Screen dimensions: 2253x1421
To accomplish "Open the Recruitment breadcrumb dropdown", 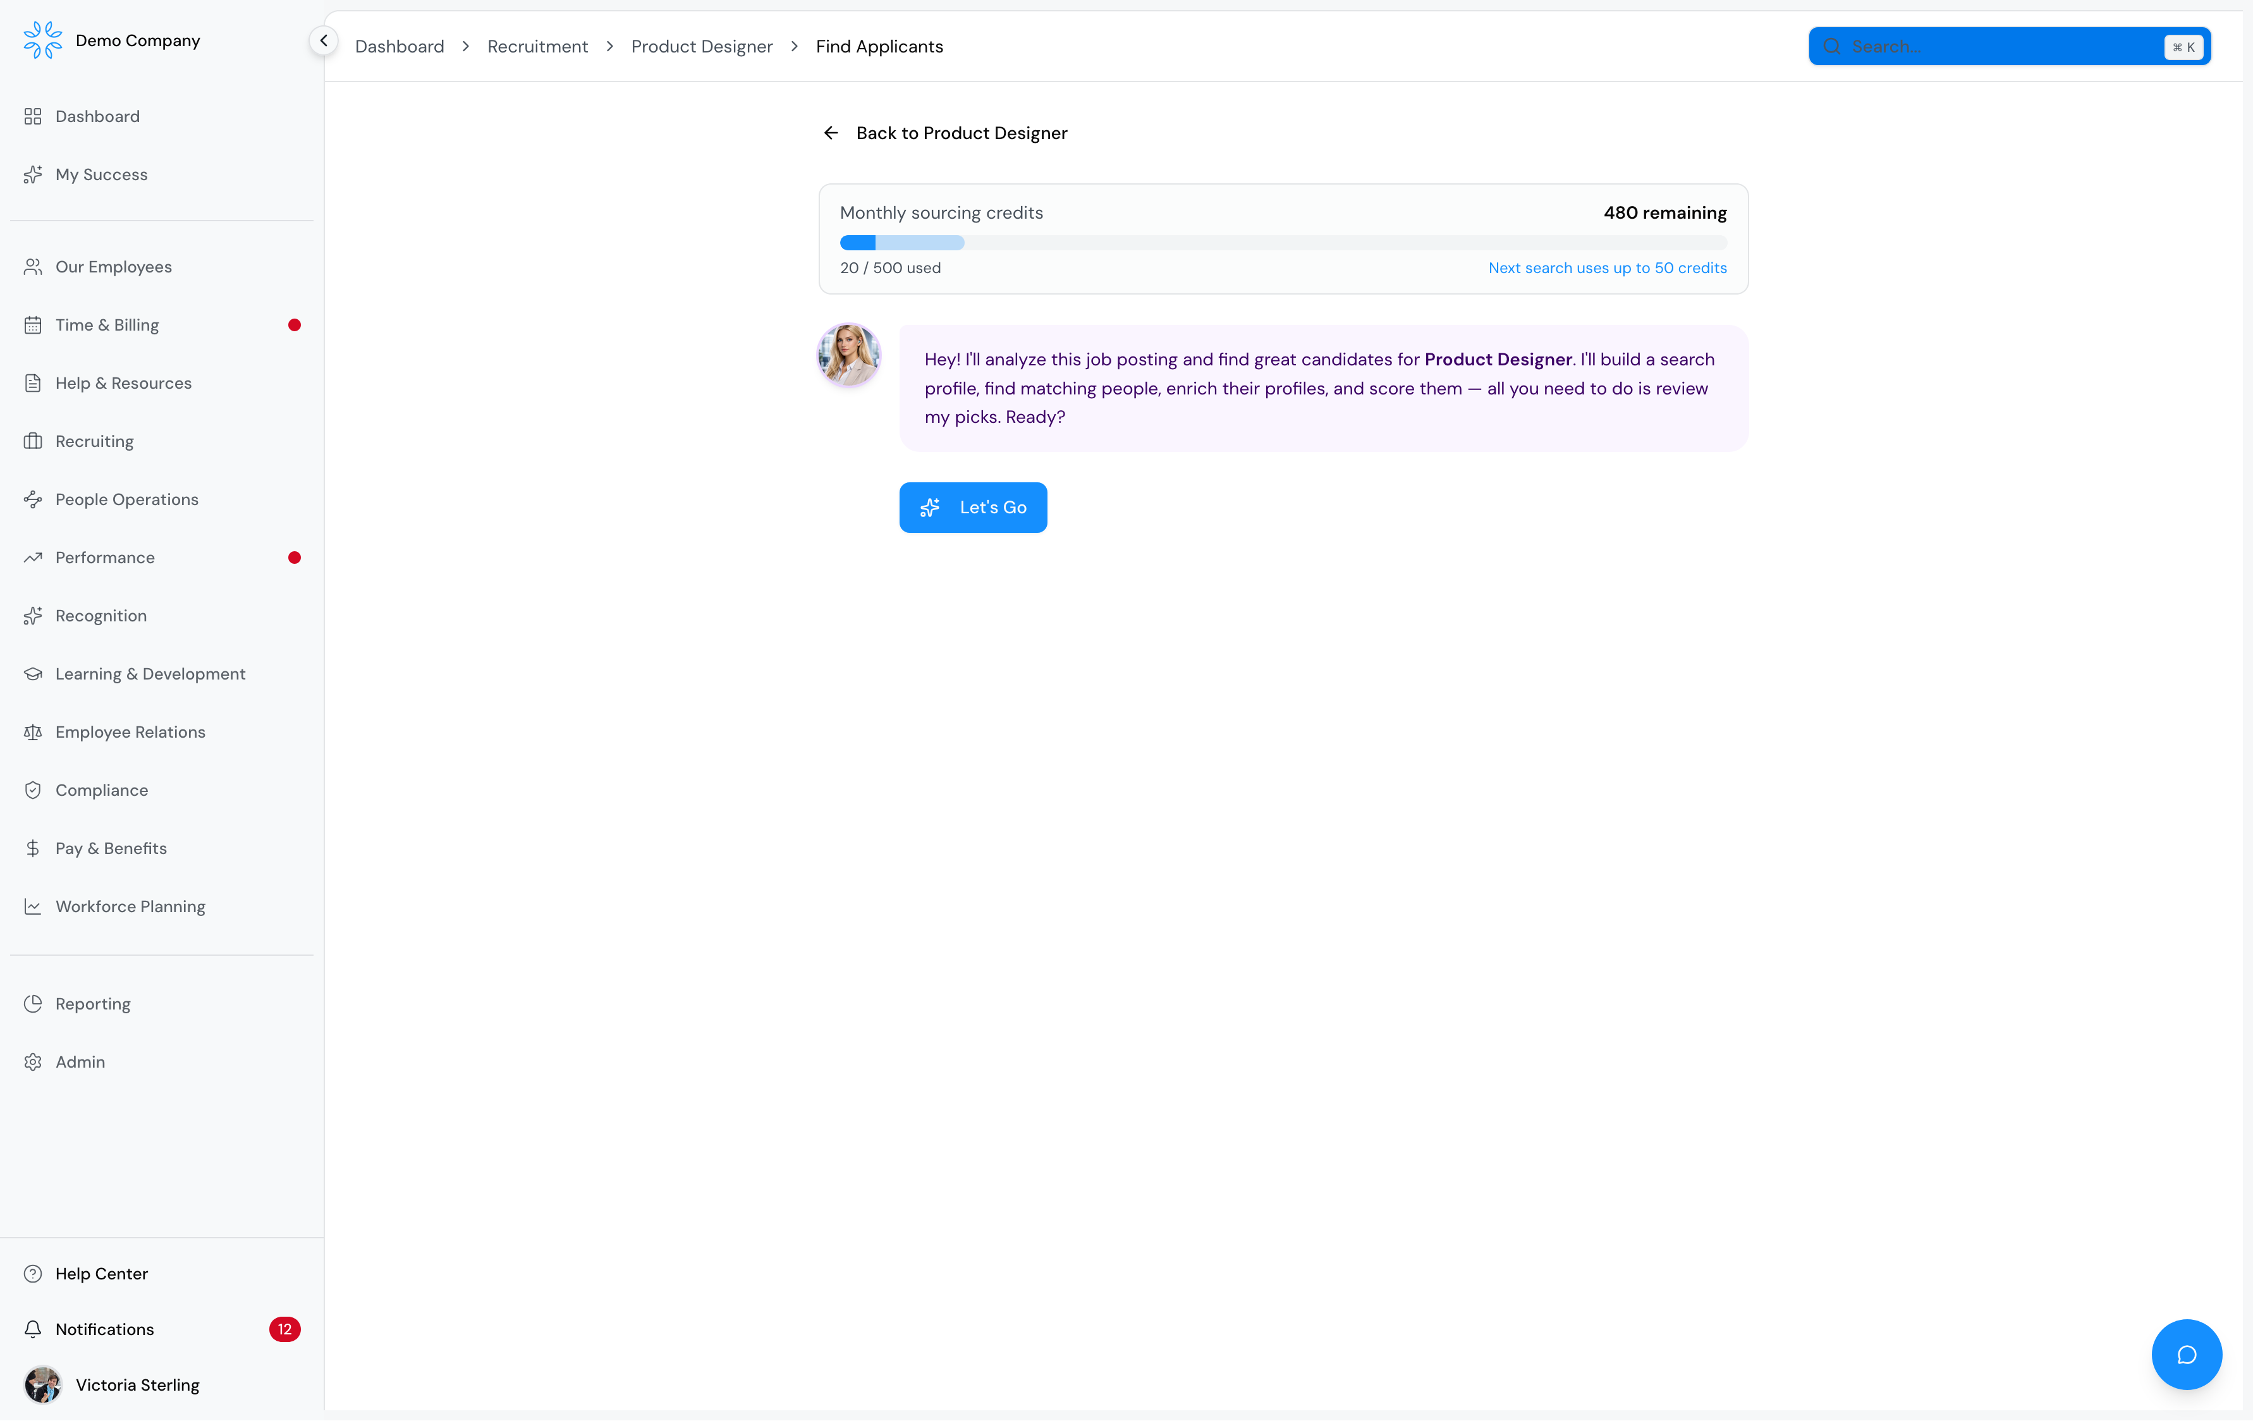I will pyautogui.click(x=537, y=46).
